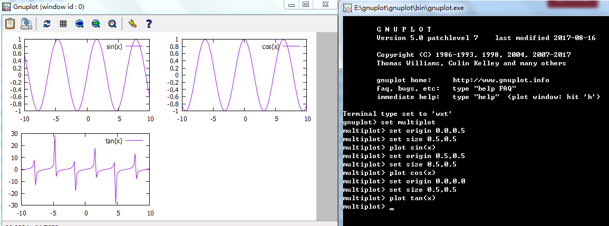This screenshot has height=226, width=609.
Task: Click the 'G N U P L O T' heading
Action: tap(404, 30)
